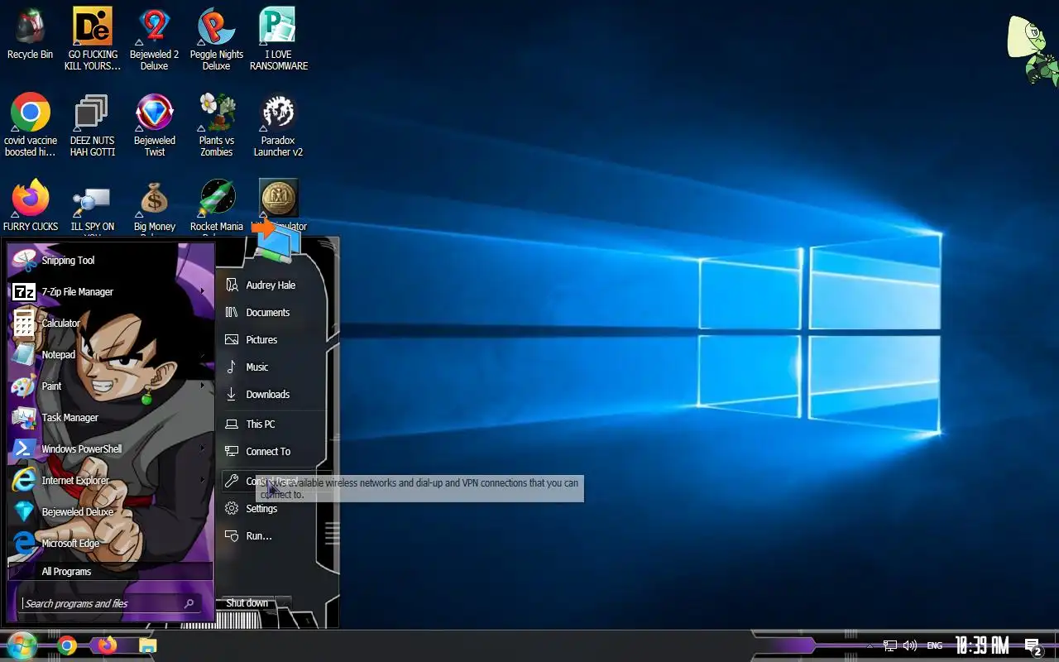Open Action Center notifications icon
1059x662 pixels.
1033,646
